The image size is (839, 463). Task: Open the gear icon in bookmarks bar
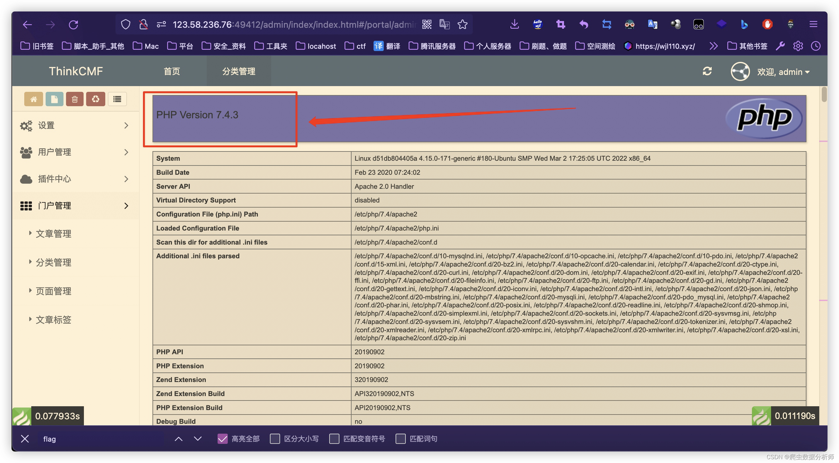[x=798, y=46]
